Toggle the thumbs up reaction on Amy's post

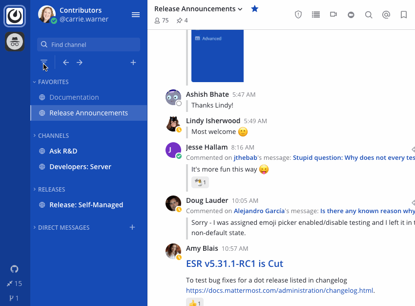coord(194,303)
